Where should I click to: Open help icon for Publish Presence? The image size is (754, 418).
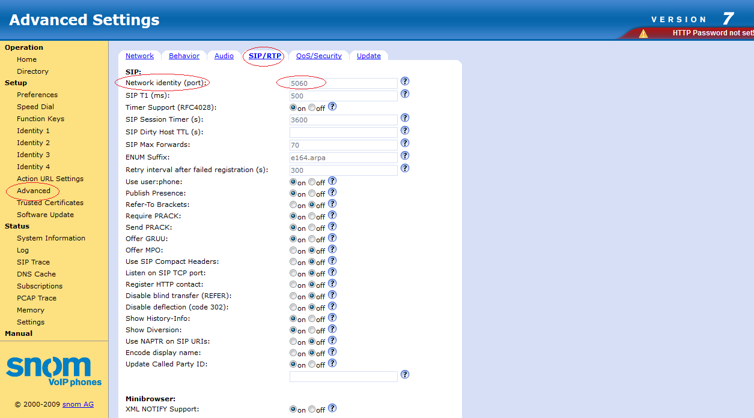[332, 193]
